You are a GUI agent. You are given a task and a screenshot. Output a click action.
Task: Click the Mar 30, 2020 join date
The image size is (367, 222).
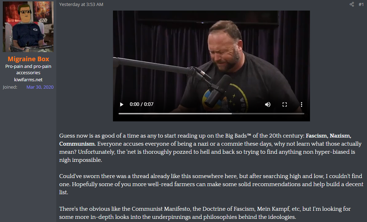tap(40, 87)
